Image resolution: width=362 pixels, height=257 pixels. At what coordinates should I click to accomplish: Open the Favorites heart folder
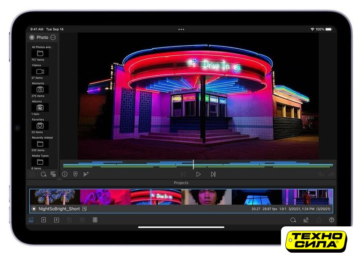(x=40, y=125)
